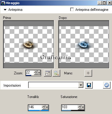The width and height of the screenshot is (112, 114).
Task: Click the fit image to window icon
Action: (x=48, y=73)
